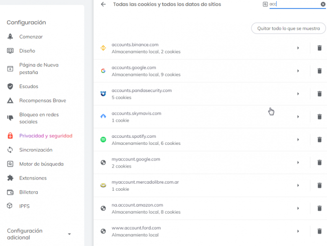Click the Google favicon on accounts.google.com row
This screenshot has width=327, height=246.
click(103, 71)
